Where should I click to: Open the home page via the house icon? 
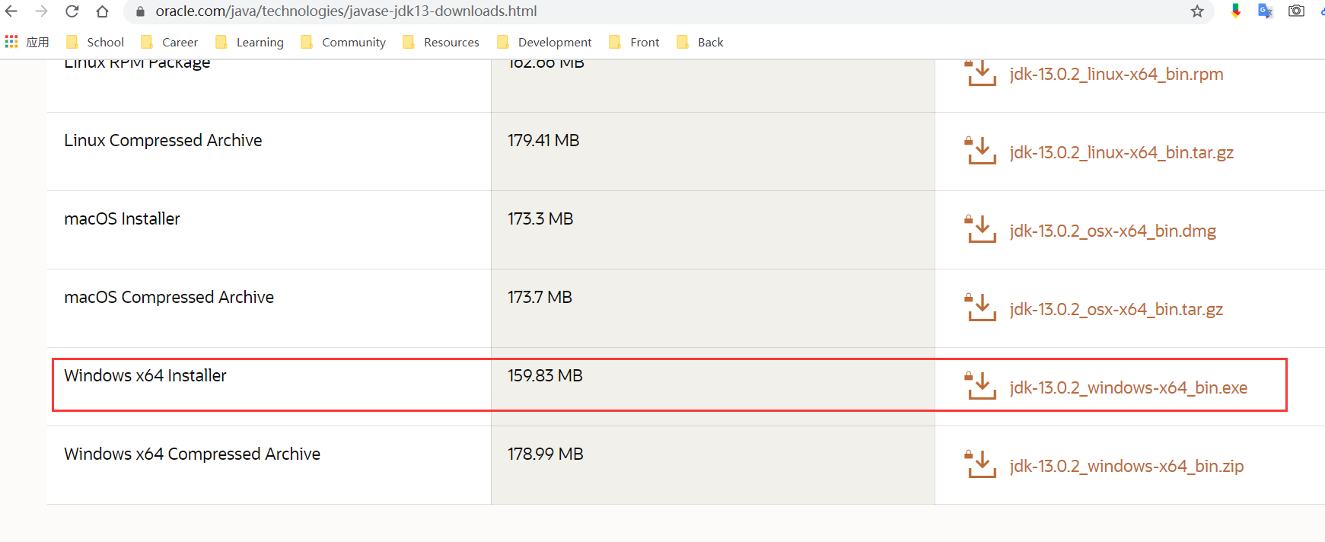pyautogui.click(x=102, y=11)
